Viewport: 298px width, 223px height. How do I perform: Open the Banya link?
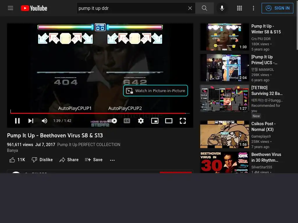(x=13, y=150)
